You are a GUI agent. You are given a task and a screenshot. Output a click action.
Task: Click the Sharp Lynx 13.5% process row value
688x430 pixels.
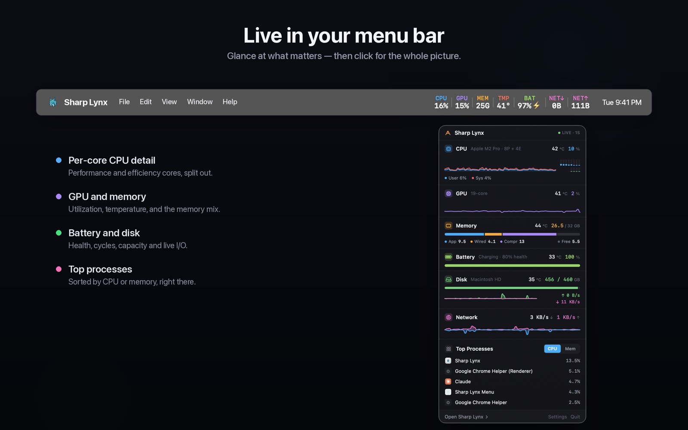click(x=573, y=361)
